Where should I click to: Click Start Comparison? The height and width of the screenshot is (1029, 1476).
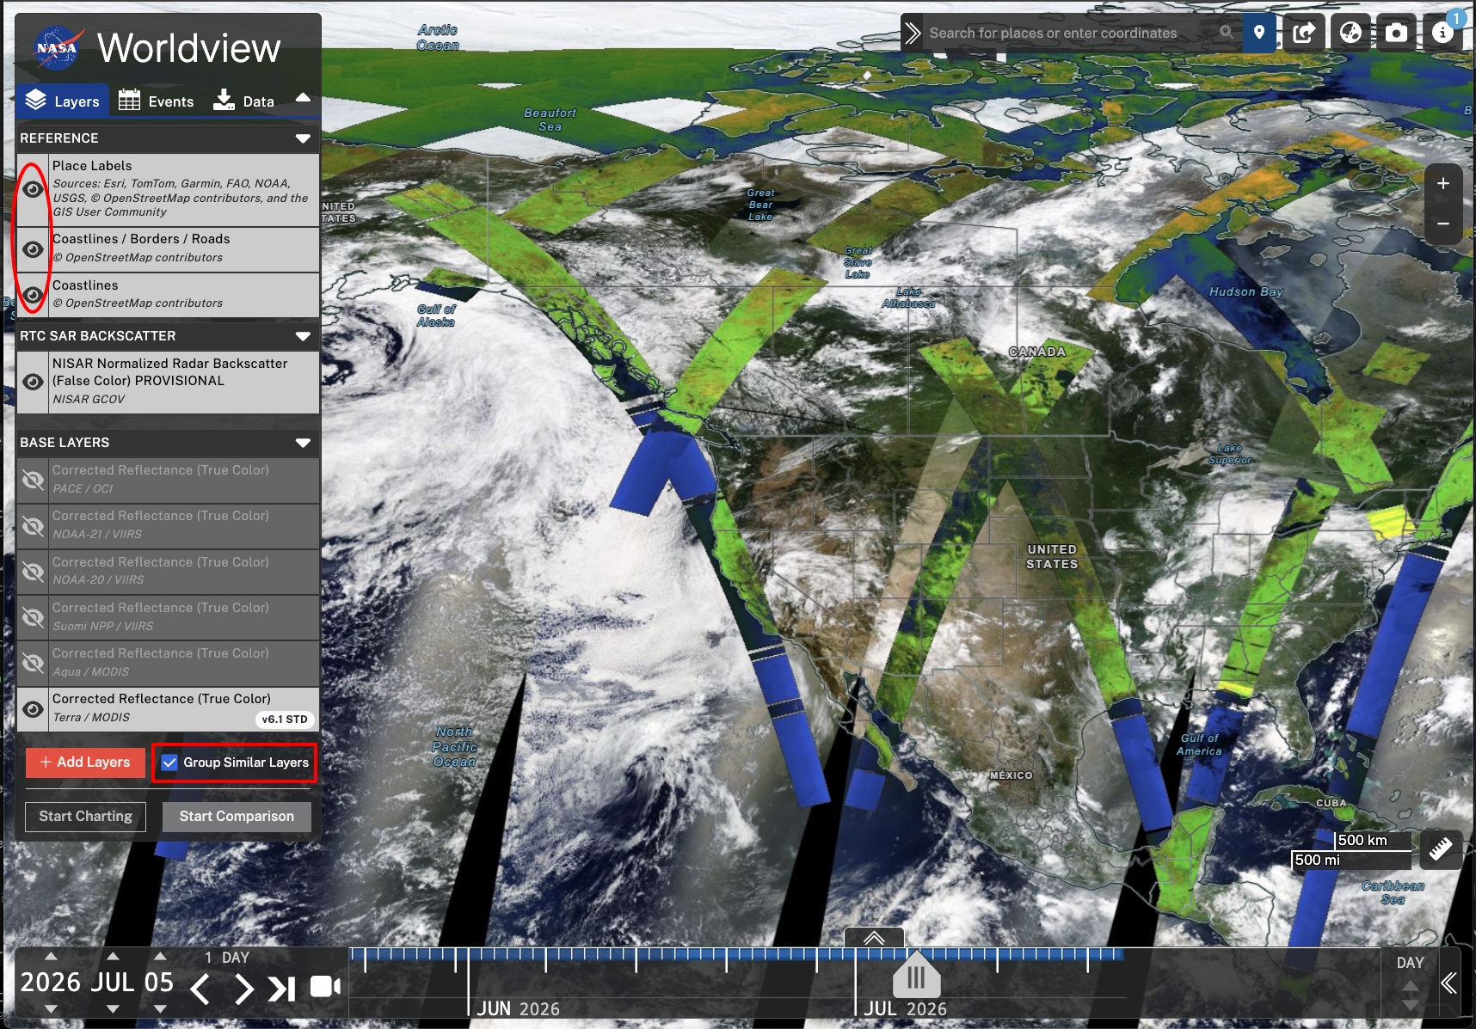237,817
